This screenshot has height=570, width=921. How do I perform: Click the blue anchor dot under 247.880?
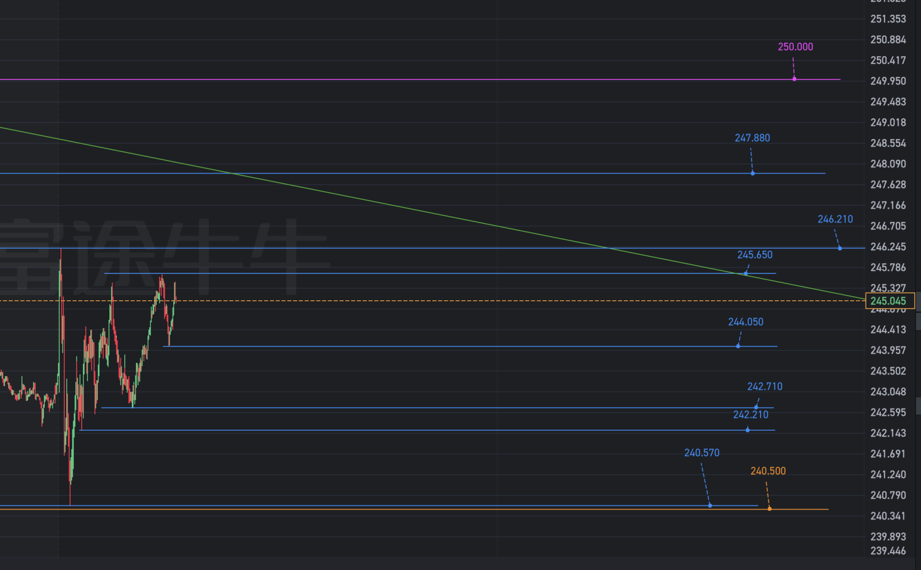pyautogui.click(x=752, y=173)
